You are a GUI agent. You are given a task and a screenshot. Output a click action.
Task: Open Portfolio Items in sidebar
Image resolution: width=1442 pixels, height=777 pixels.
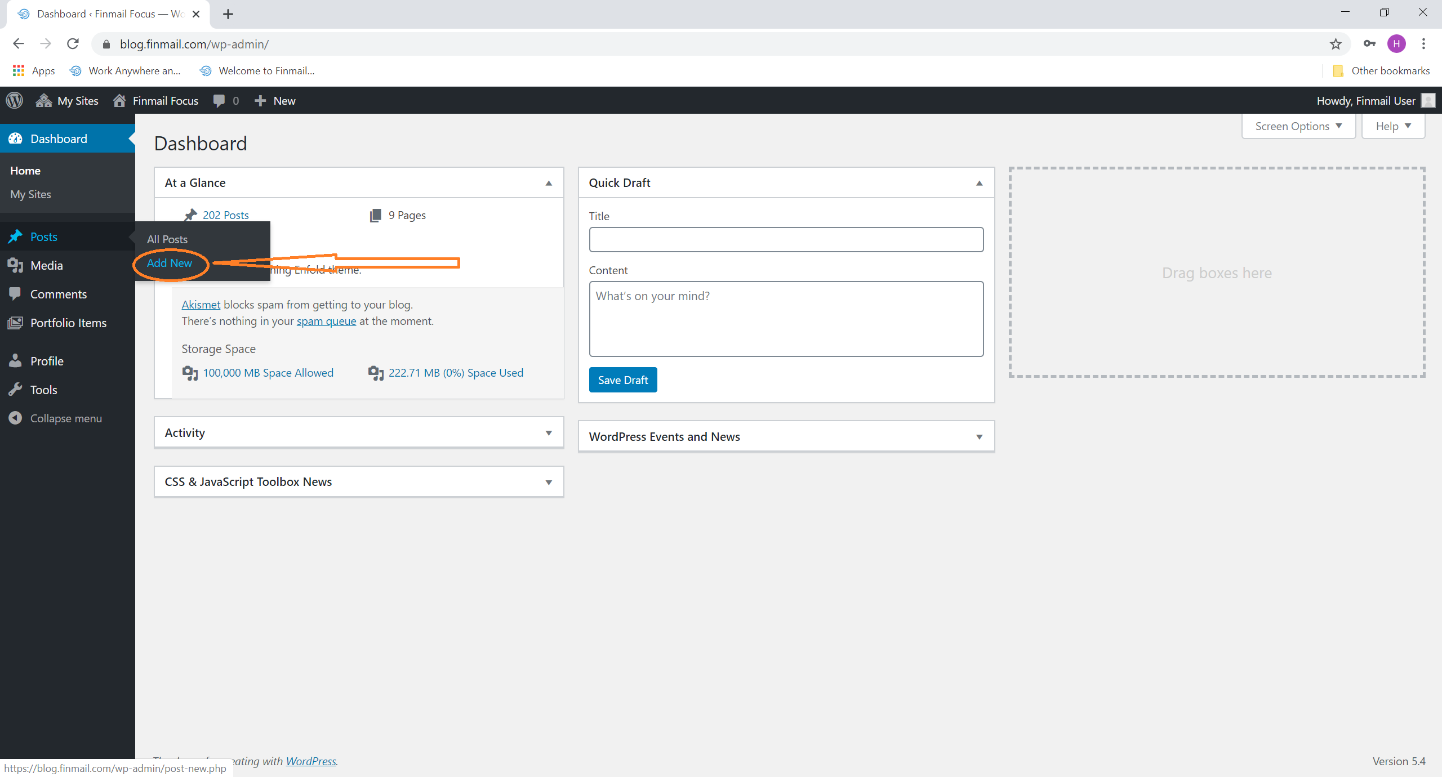coord(68,323)
